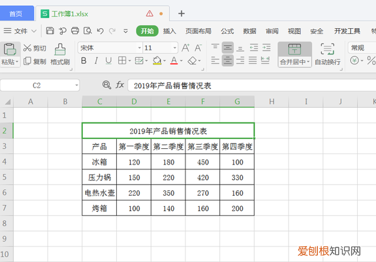Image resolution: width=376 pixels, height=262 pixels.
Task: Increase indent icon
Action: click(266, 47)
